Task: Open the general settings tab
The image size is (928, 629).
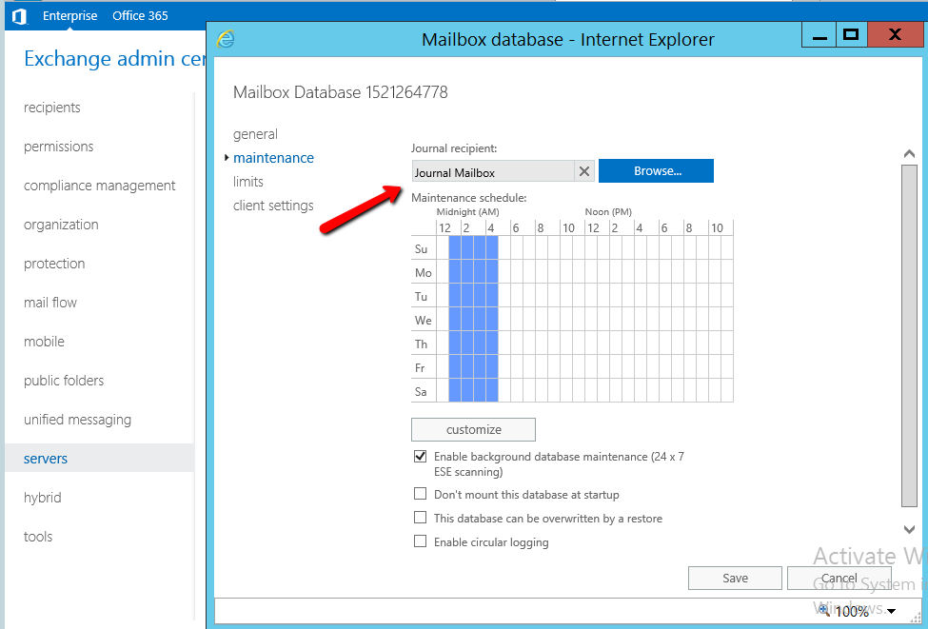Action: 255,134
